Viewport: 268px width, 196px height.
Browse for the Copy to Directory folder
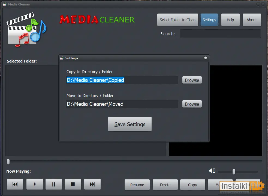(192, 80)
